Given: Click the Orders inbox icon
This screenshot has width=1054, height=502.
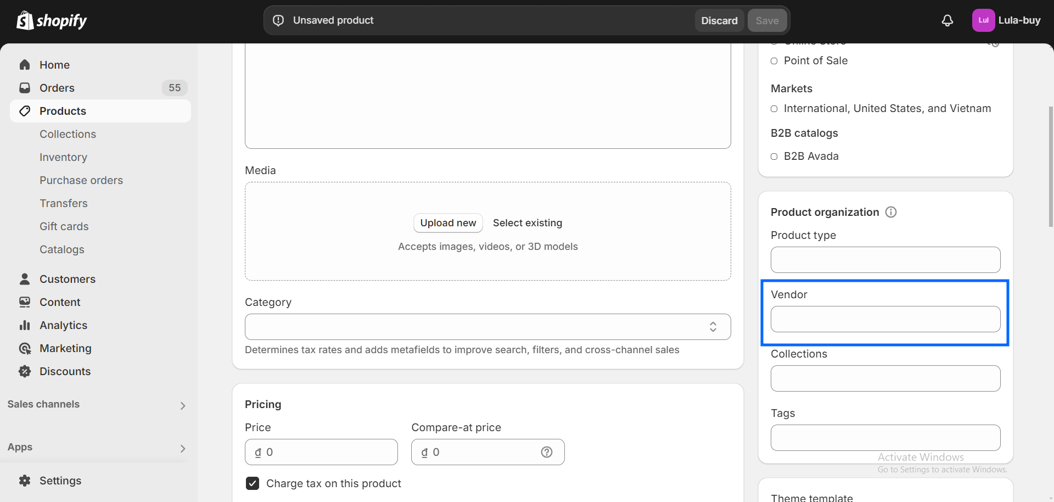Looking at the screenshot, I should point(25,88).
